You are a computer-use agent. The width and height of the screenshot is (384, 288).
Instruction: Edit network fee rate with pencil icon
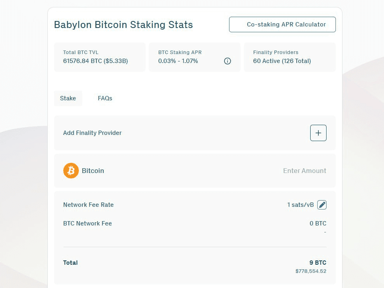tap(322, 205)
